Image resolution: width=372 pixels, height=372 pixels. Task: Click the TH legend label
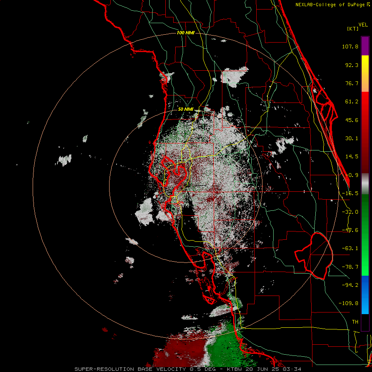pos(355,322)
